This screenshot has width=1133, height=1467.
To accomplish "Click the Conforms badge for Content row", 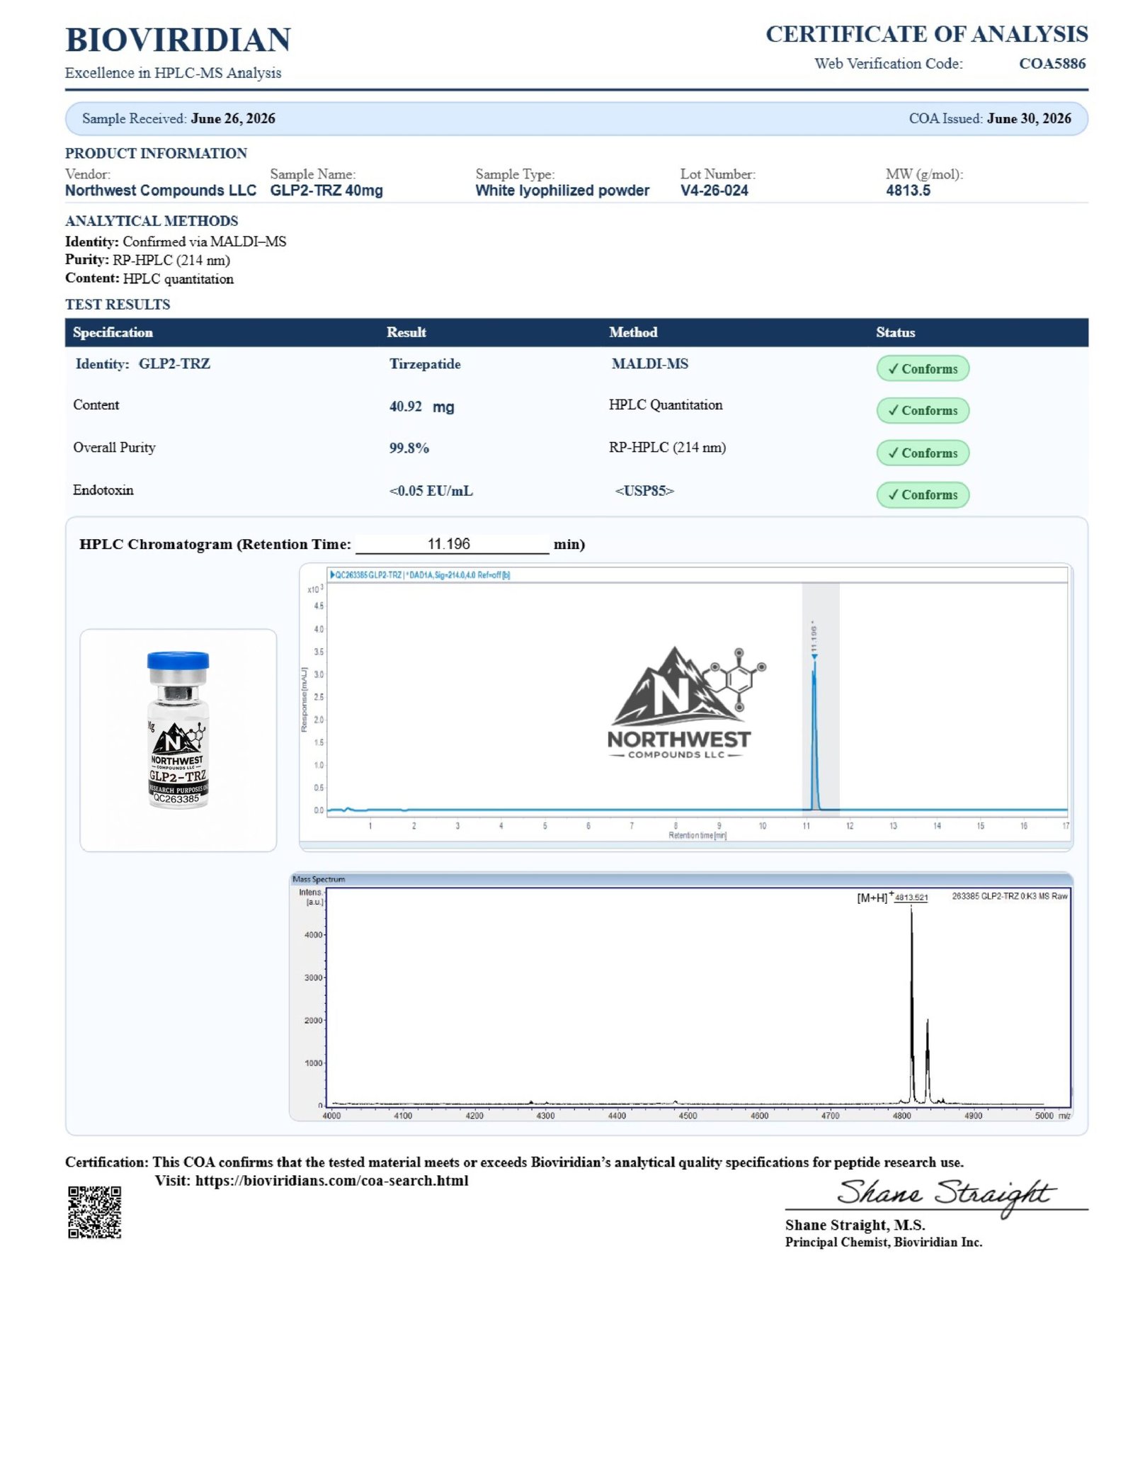I will pos(922,410).
